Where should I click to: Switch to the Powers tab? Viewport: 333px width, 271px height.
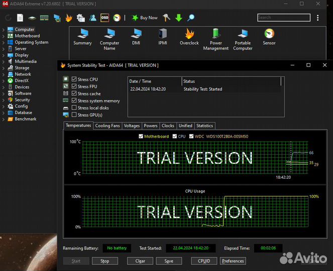pos(151,126)
